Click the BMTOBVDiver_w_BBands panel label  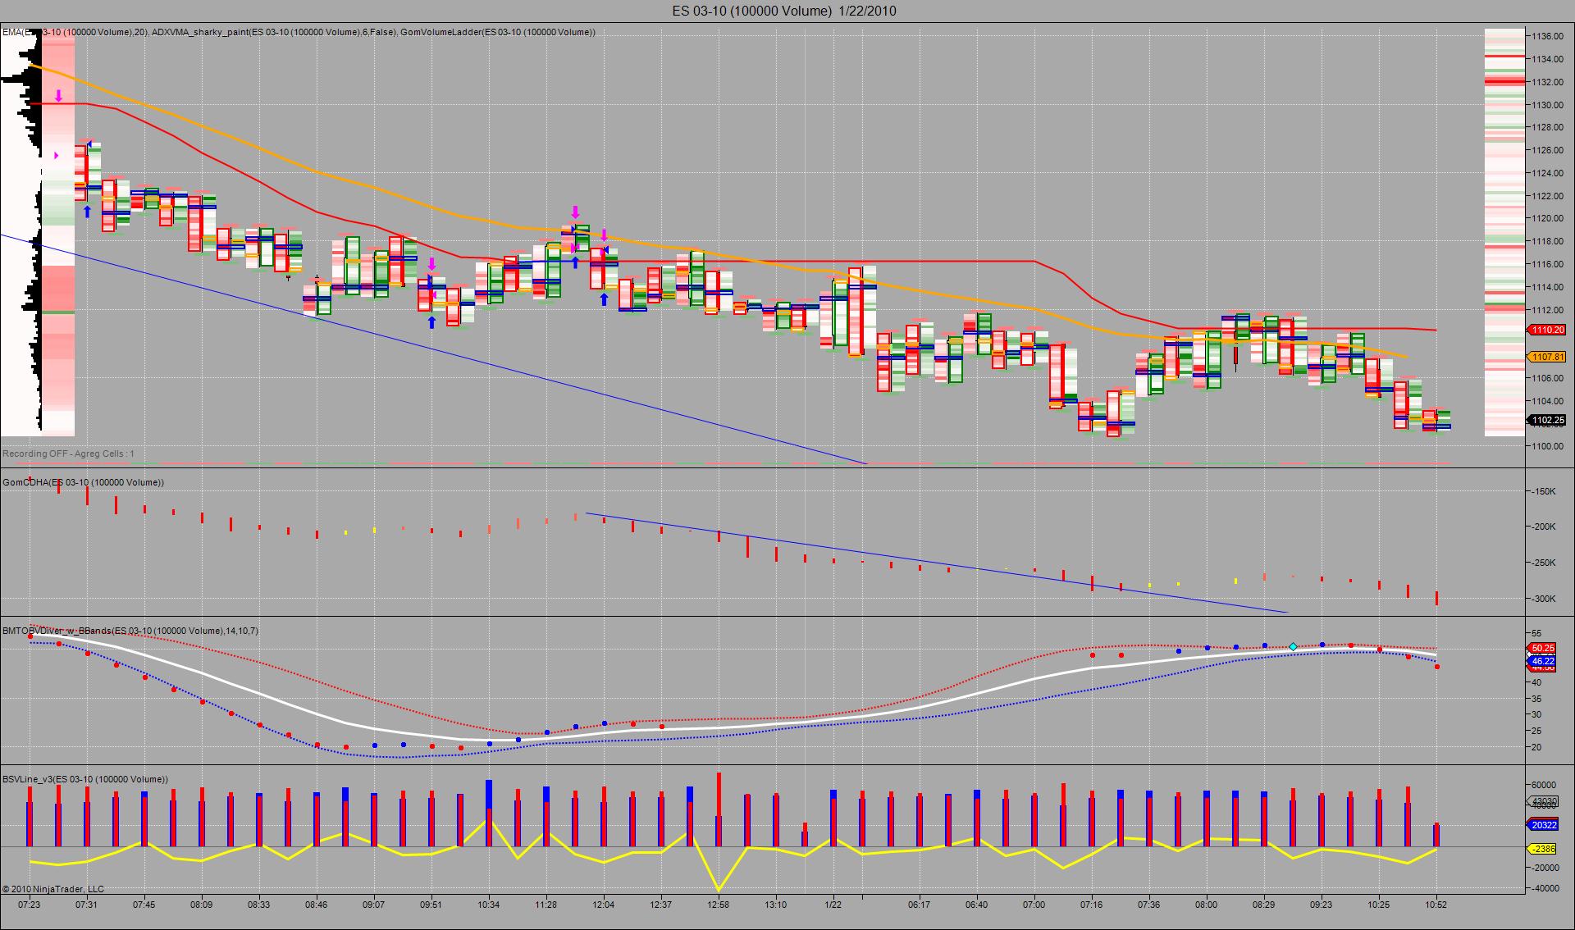[130, 631]
